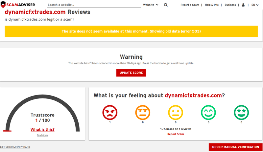Click the ScamAdviser logo
263x152 pixels.
(x=18, y=5)
